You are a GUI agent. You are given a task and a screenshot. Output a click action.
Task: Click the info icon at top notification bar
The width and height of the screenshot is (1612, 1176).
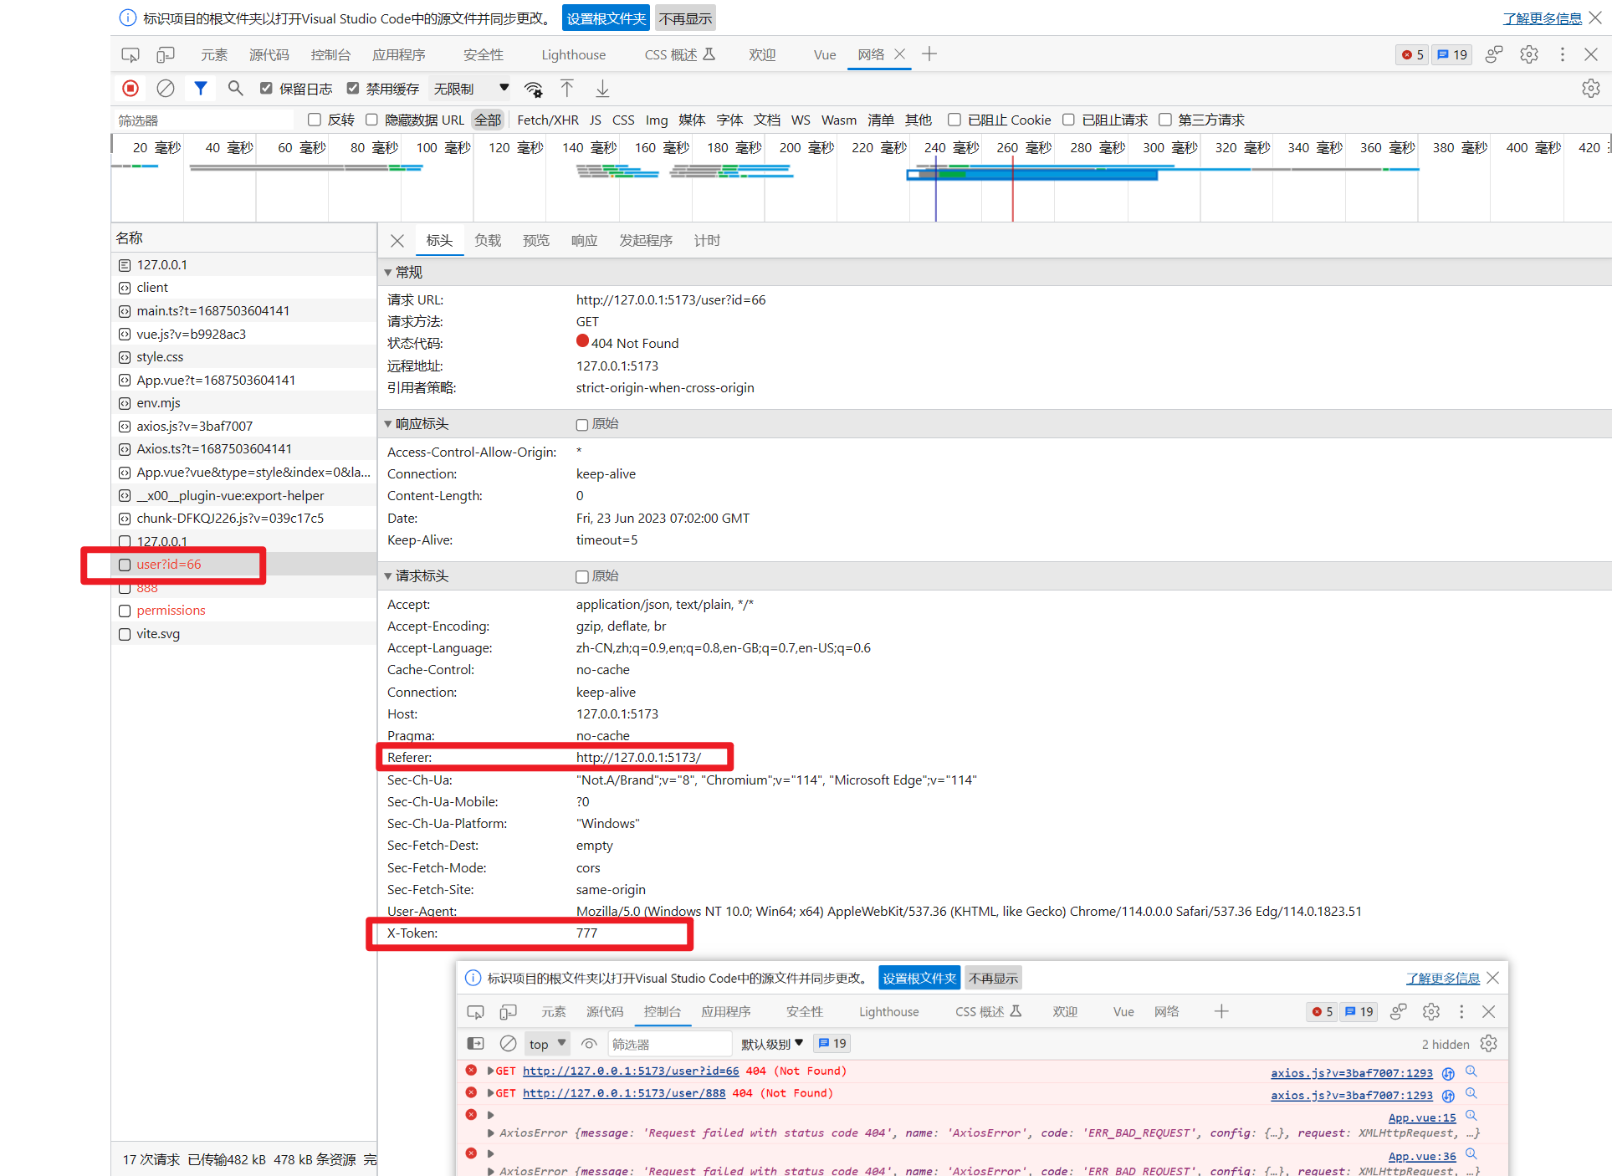[x=127, y=18]
